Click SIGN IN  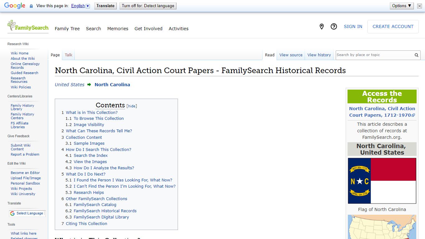click(353, 27)
